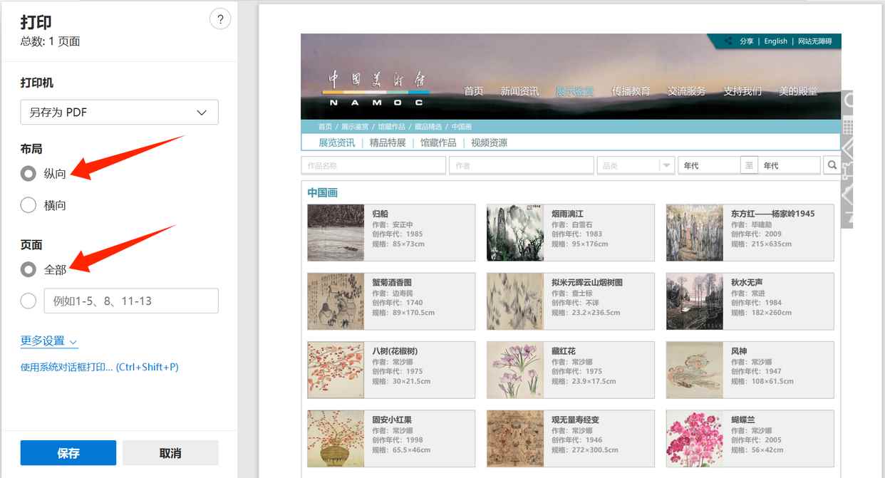
Task: Click the 取消 button
Action: (170, 453)
